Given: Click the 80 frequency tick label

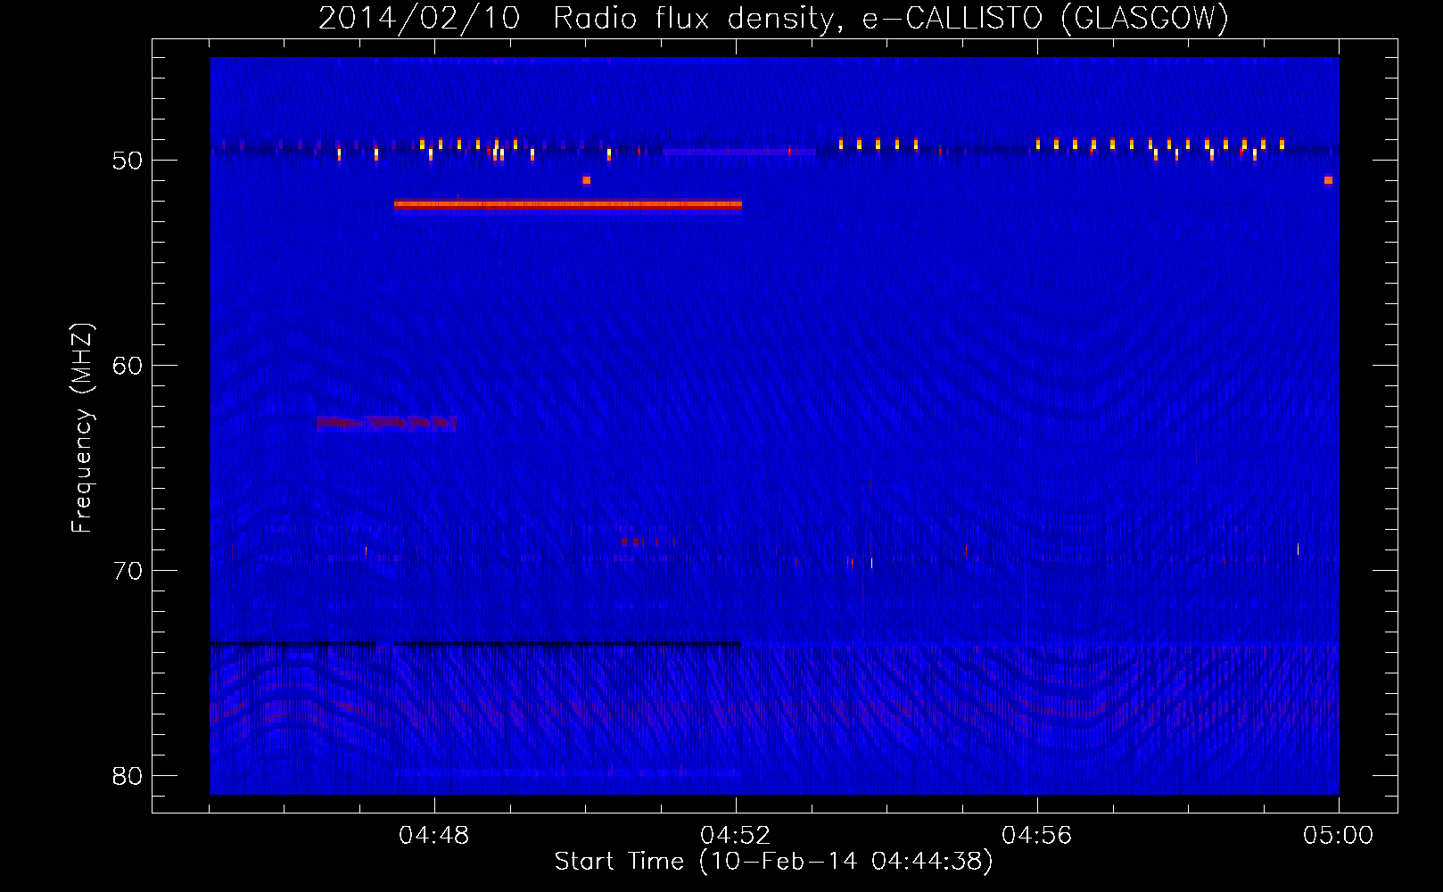Looking at the screenshot, I should pos(128,776).
